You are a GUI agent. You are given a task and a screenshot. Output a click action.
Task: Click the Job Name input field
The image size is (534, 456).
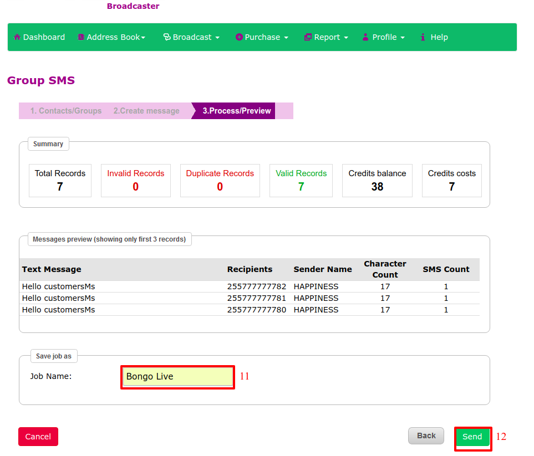point(178,377)
